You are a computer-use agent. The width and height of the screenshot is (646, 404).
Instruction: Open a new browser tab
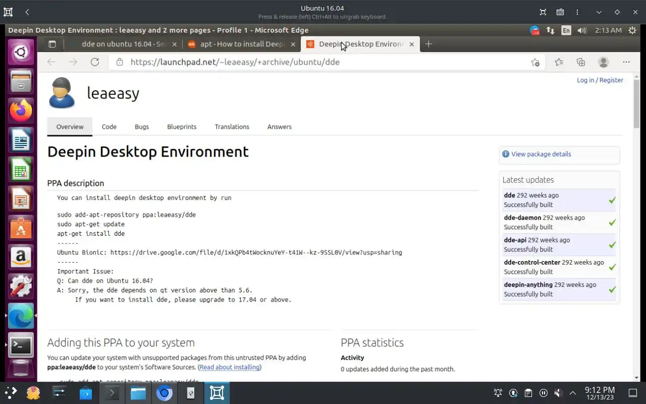point(428,44)
